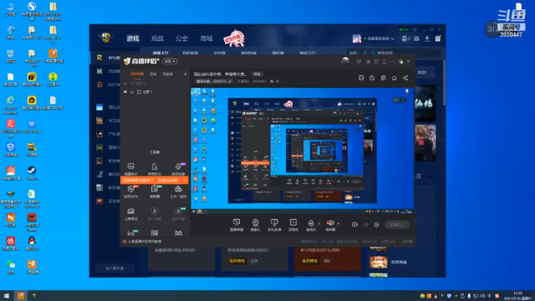Open the streaming settings gear icon
This screenshot has height=301, width=535.
tap(376, 225)
